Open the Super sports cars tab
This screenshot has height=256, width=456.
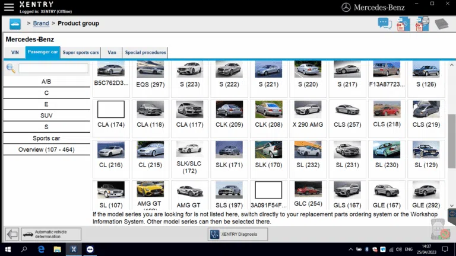coord(81,53)
